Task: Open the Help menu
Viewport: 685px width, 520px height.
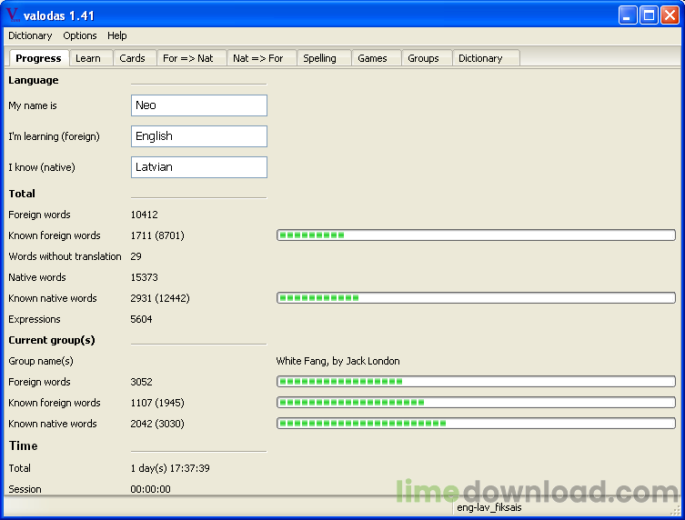Action: (117, 35)
